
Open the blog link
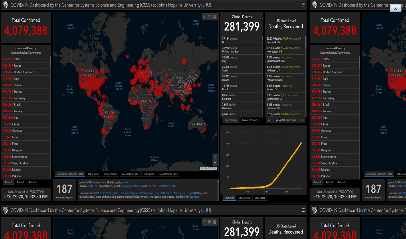click(x=196, y=197)
